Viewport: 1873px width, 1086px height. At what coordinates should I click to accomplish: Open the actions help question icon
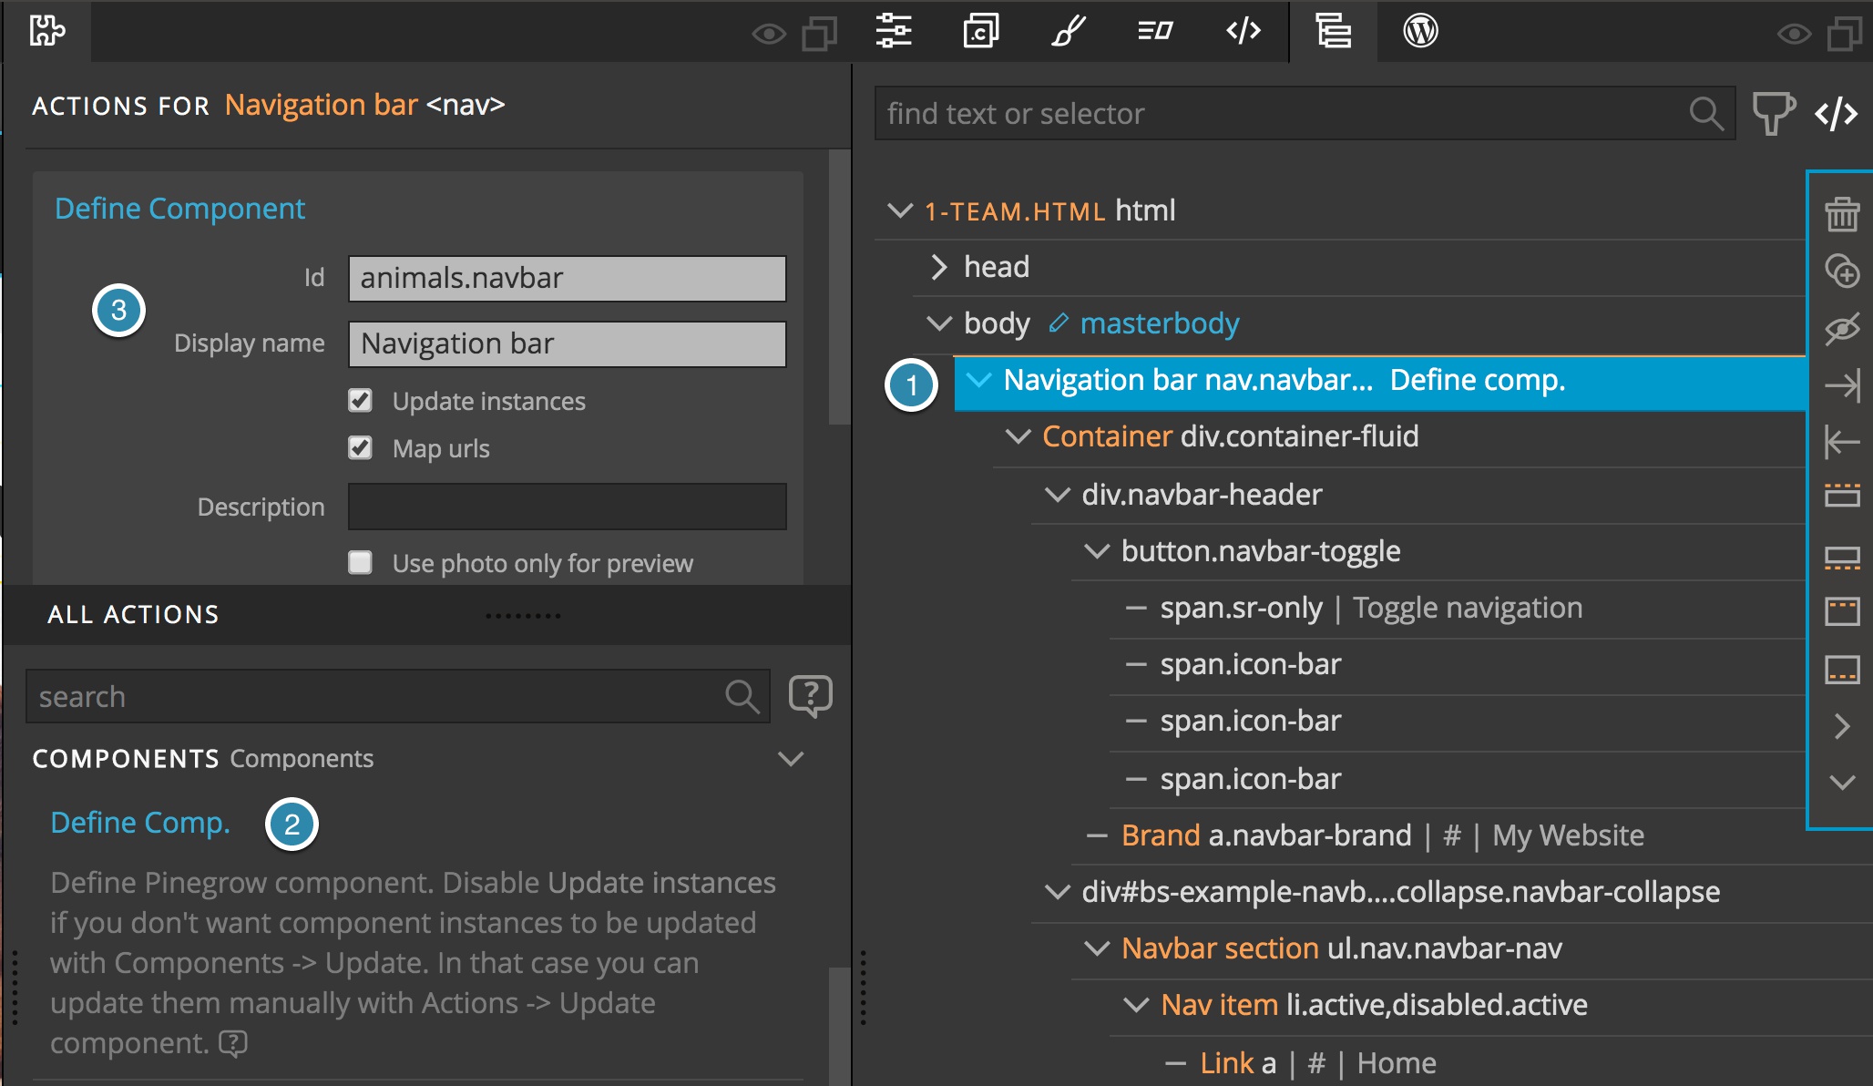coord(810,697)
